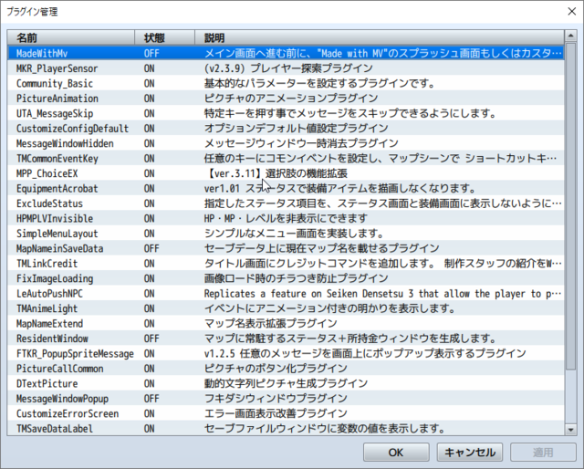Select the LeAutoPushNPC plugin
Viewport: 584px width, 469px height.
point(286,294)
